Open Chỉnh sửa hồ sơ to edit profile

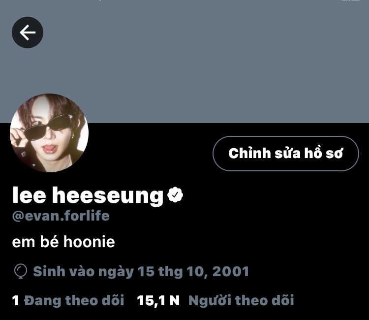point(286,154)
